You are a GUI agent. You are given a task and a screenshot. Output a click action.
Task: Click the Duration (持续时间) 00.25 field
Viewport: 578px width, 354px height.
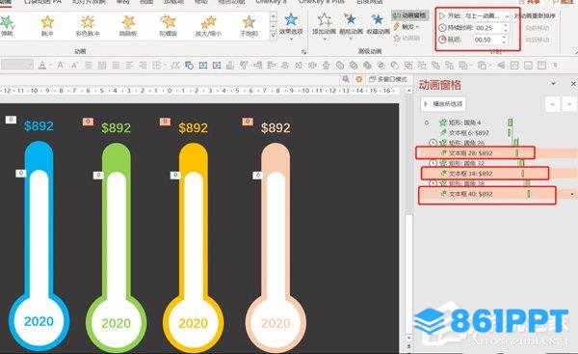488,28
